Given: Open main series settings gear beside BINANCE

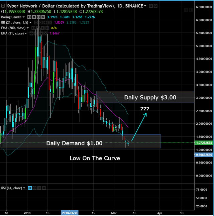Looking at the screenshot, I should [x=155, y=6].
